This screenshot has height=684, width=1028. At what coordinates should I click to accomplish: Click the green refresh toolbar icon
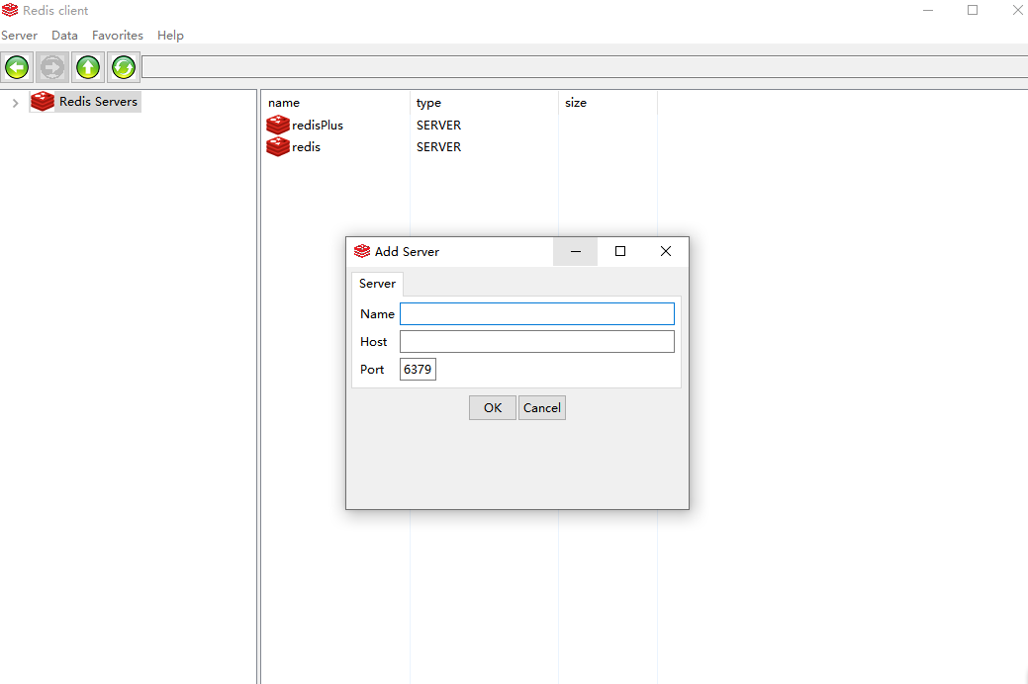click(124, 67)
